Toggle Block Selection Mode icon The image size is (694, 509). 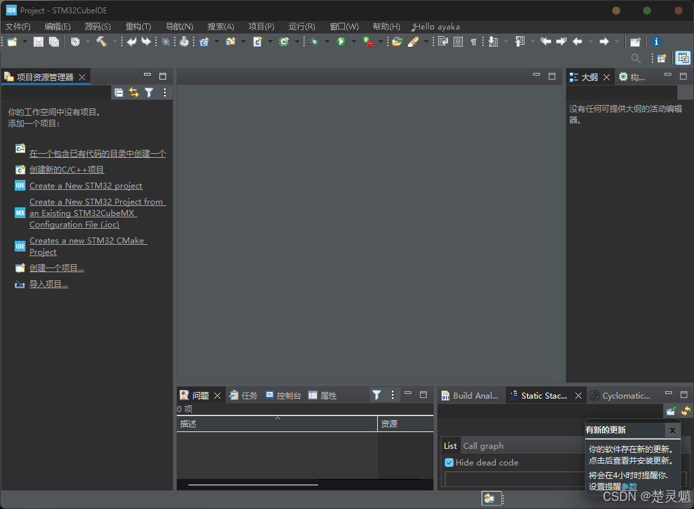[x=458, y=42]
